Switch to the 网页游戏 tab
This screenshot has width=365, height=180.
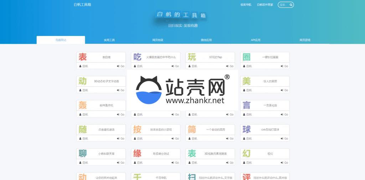(305, 40)
